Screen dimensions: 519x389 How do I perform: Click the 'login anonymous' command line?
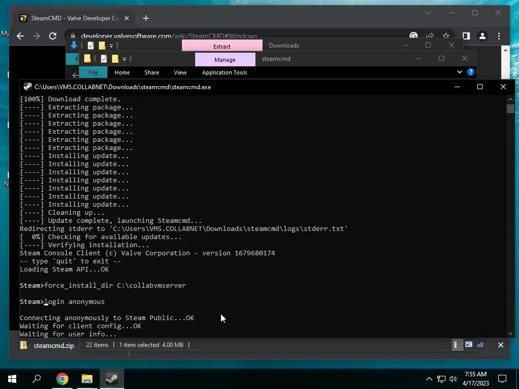[62, 302]
